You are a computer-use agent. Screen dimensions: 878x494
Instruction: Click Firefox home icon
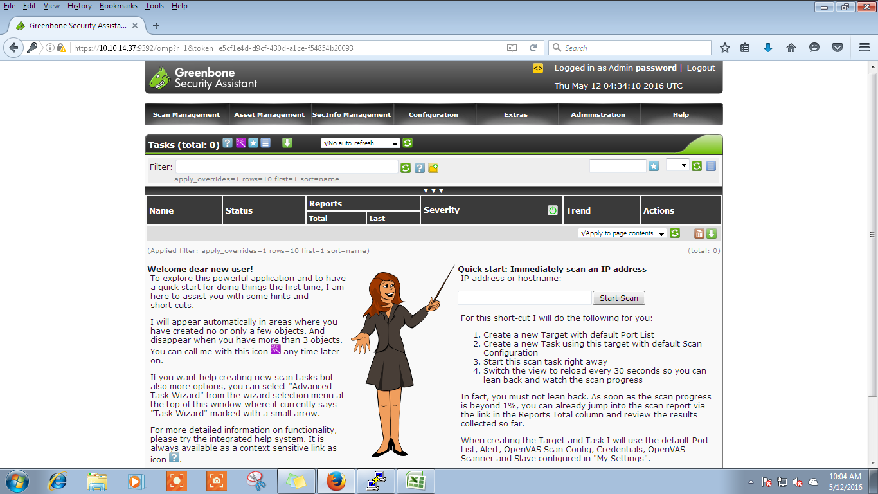[791, 48]
